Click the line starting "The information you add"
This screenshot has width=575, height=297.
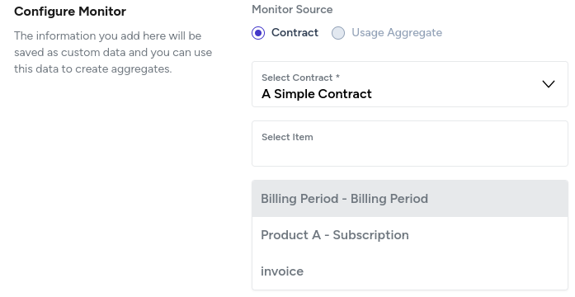coord(108,36)
